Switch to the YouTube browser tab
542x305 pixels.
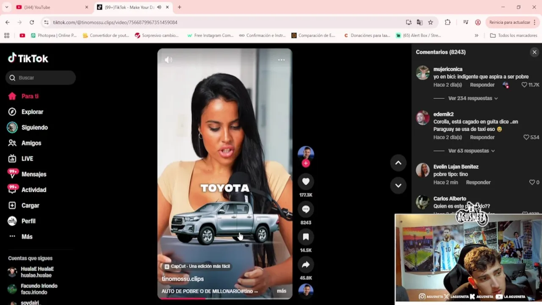click(x=51, y=7)
